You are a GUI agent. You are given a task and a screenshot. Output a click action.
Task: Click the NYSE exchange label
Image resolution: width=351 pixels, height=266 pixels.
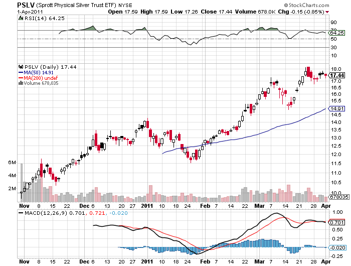tap(125, 6)
